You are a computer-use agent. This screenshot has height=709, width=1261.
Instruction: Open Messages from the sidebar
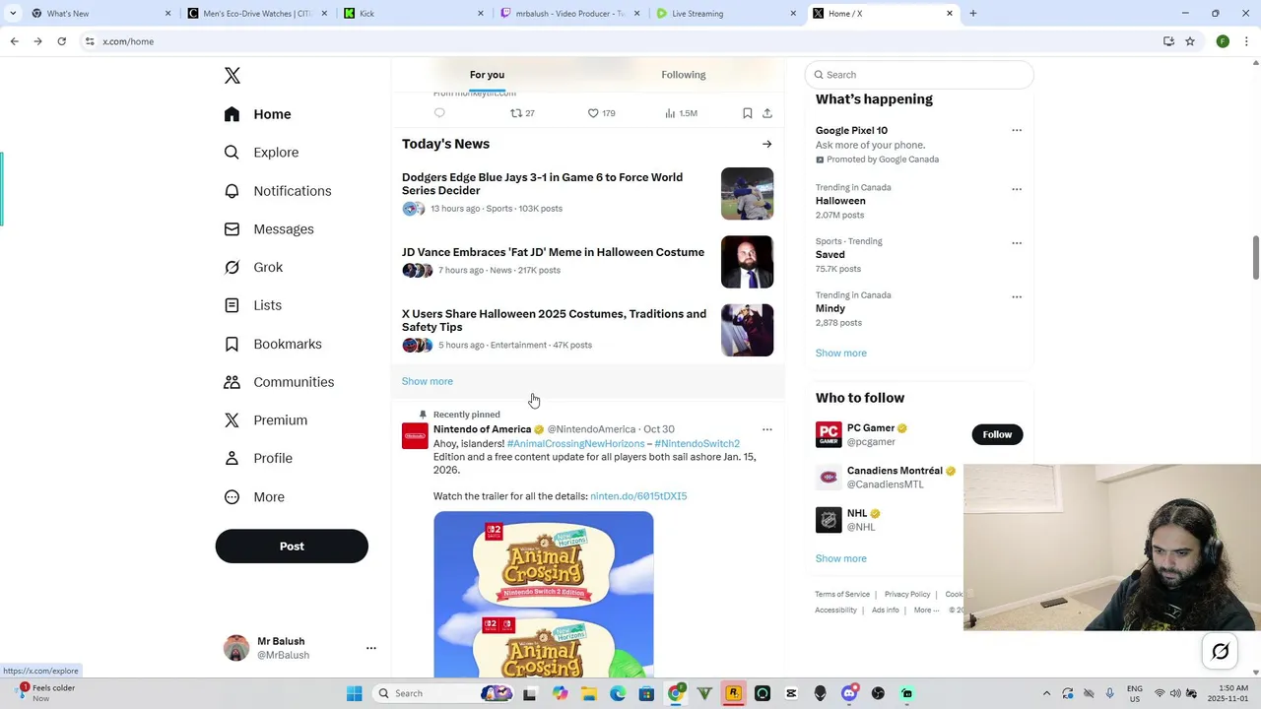pos(270,229)
